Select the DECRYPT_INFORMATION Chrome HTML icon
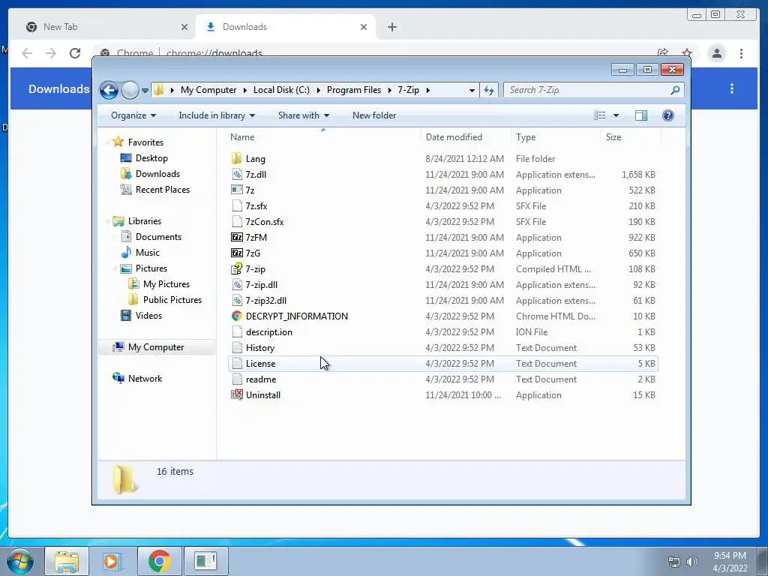This screenshot has height=576, width=768. click(236, 316)
